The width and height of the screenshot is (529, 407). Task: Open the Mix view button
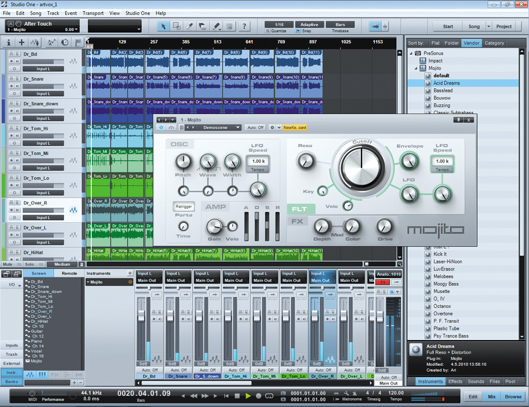[x=492, y=396]
